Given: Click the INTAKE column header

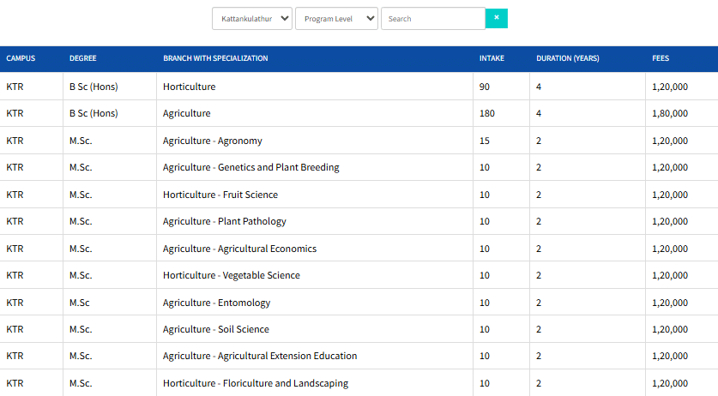Looking at the screenshot, I should tap(492, 58).
